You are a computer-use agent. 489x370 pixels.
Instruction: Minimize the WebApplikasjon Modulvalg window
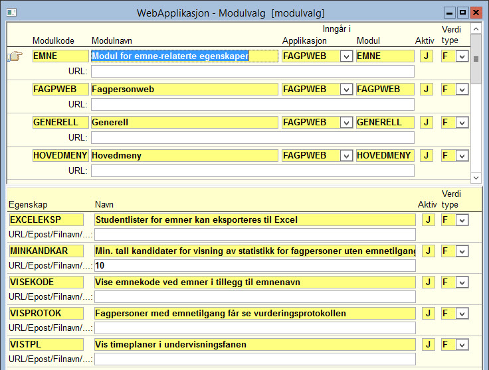coord(449,13)
